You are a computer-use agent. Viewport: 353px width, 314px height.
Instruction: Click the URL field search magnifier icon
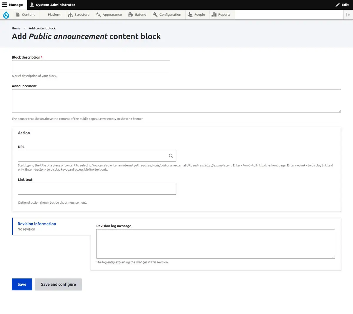click(171, 156)
